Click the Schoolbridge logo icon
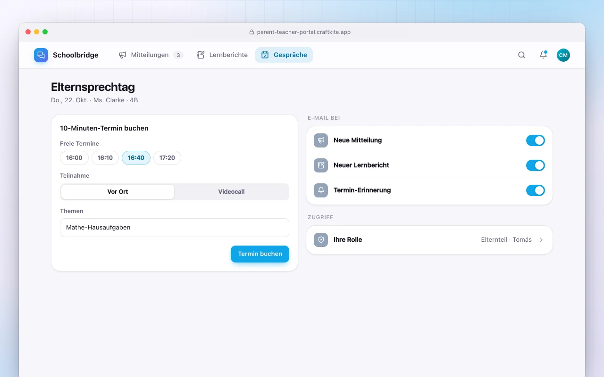The height and width of the screenshot is (377, 604). [41, 55]
